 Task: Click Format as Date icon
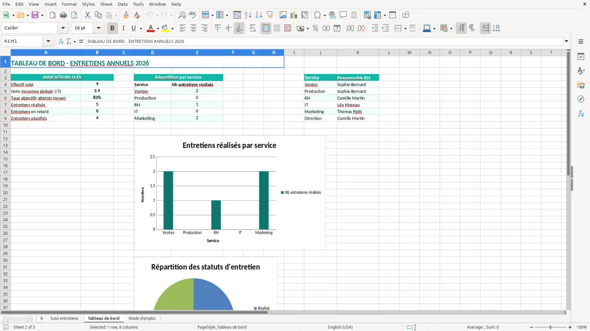tap(337, 28)
